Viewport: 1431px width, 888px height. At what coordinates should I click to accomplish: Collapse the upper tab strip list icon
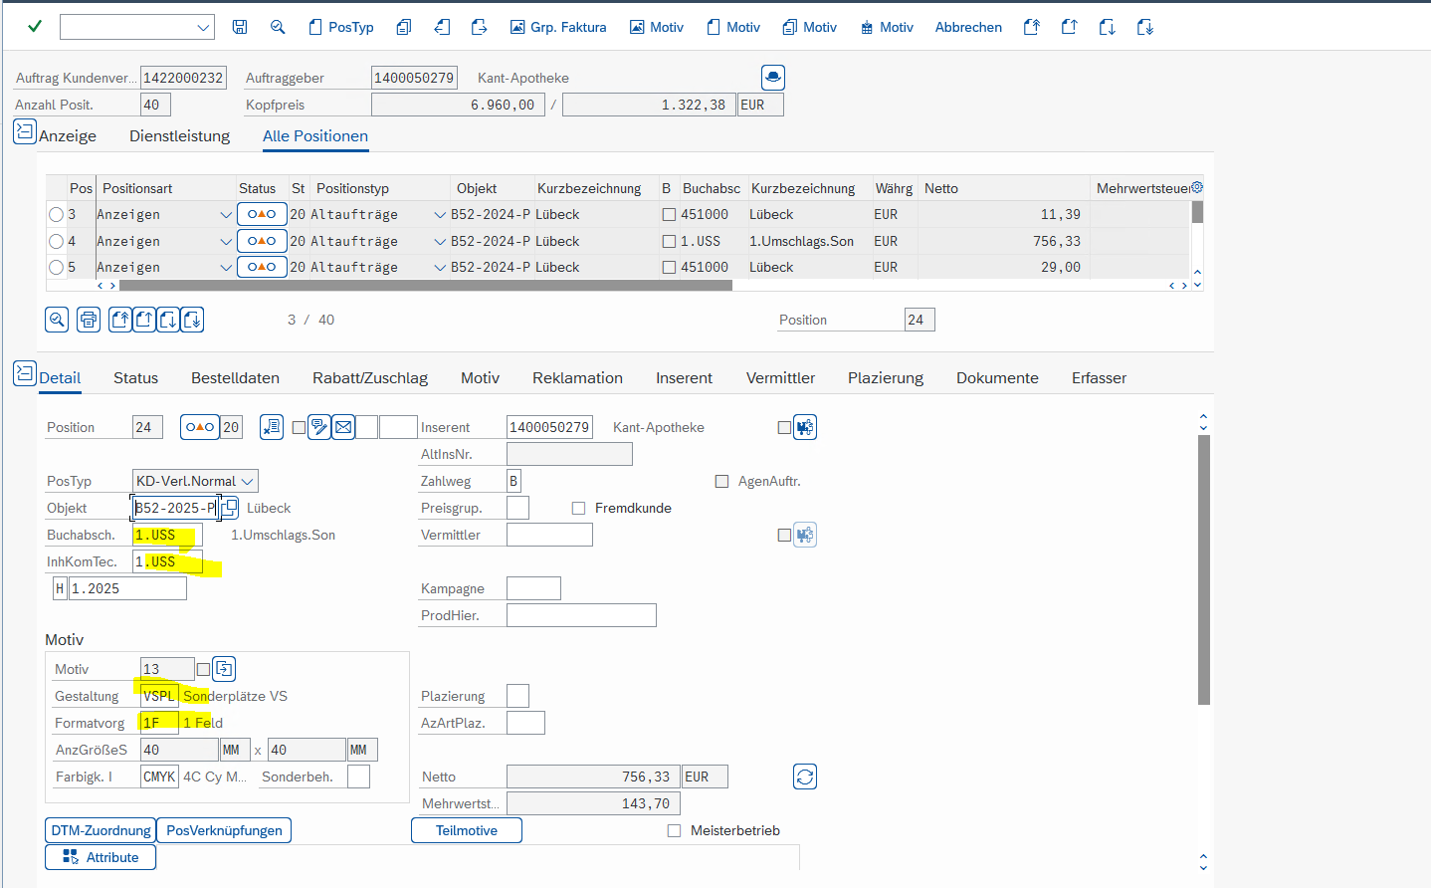25,130
